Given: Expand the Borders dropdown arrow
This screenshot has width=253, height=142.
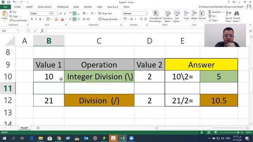Looking at the screenshot, I should (x=51, y=19).
